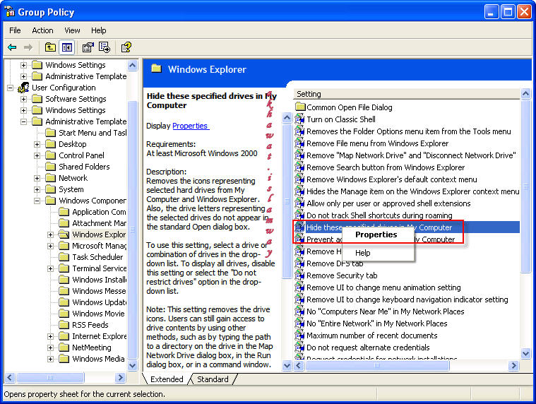Click the Export List toolbar icon
Screen dimensions: 536x404
[105, 47]
